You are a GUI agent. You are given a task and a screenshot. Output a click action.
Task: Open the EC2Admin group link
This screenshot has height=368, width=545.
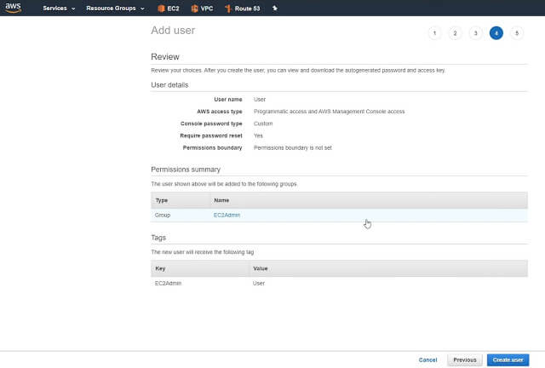point(227,216)
